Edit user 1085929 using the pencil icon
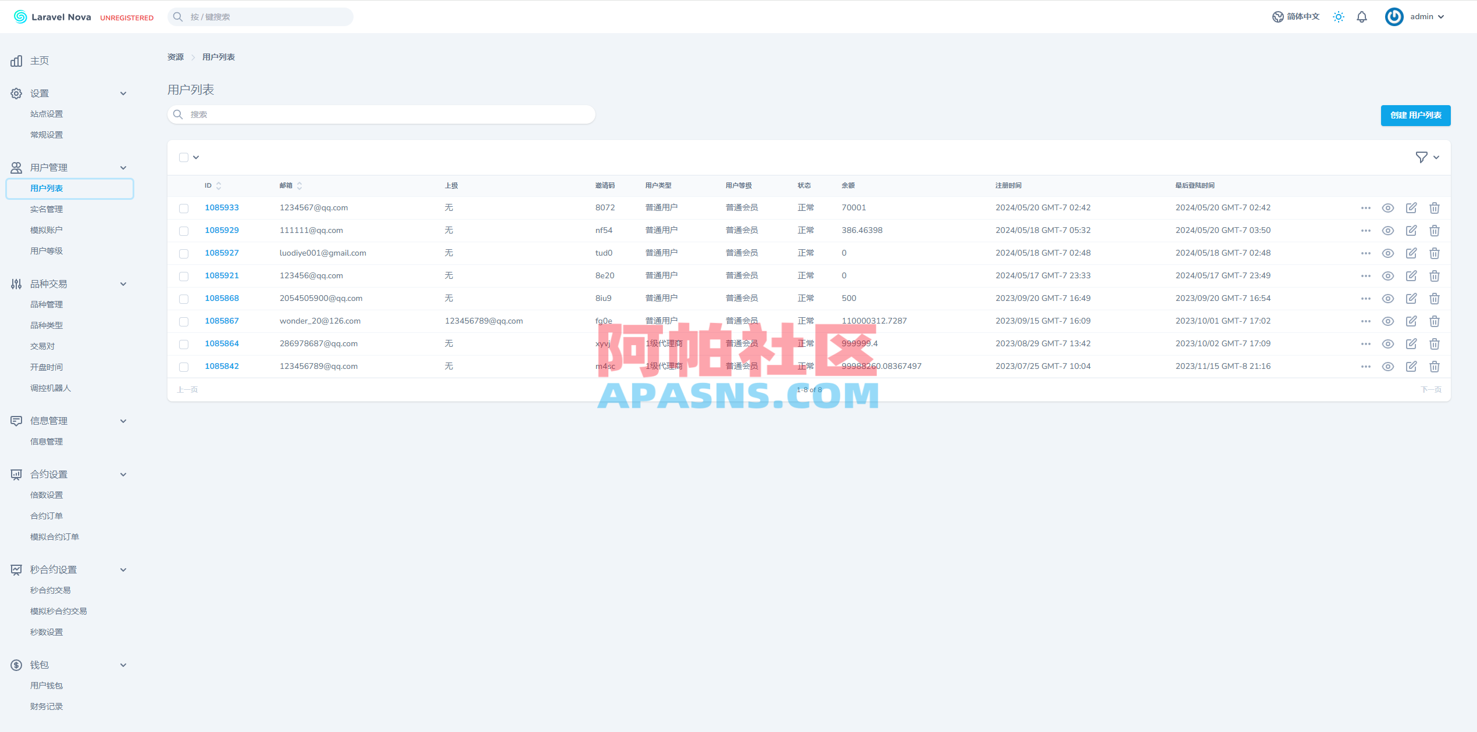The height and width of the screenshot is (732, 1477). tap(1411, 230)
